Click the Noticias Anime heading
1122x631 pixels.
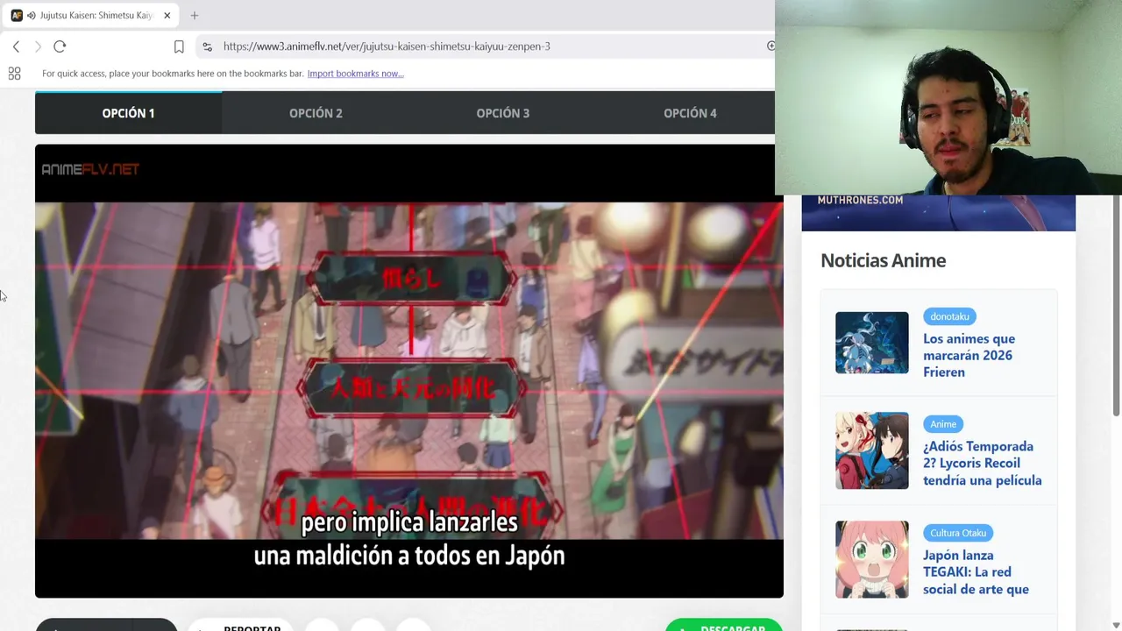coord(883,260)
